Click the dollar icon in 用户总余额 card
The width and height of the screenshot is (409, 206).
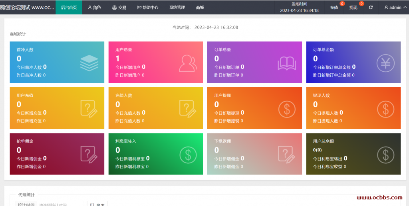pos(385,155)
